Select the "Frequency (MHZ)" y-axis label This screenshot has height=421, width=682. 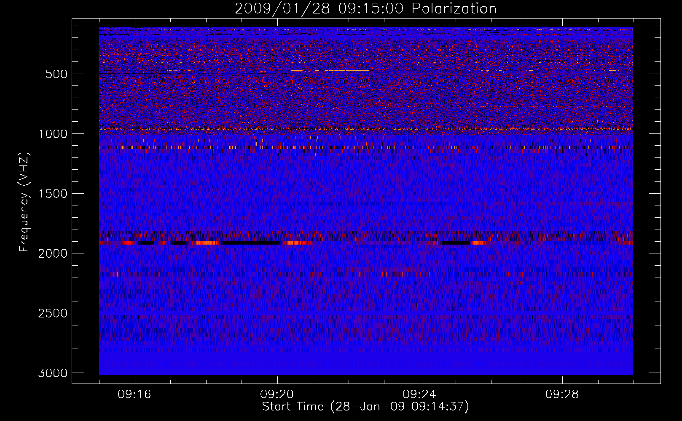24,202
